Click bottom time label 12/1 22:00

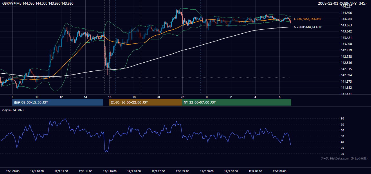pos(183,171)
